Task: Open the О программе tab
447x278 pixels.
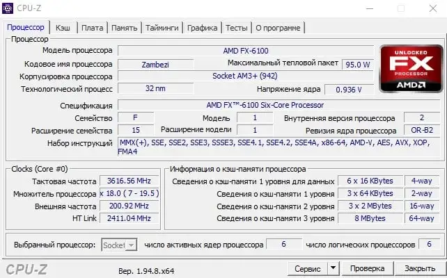Action: click(x=278, y=28)
